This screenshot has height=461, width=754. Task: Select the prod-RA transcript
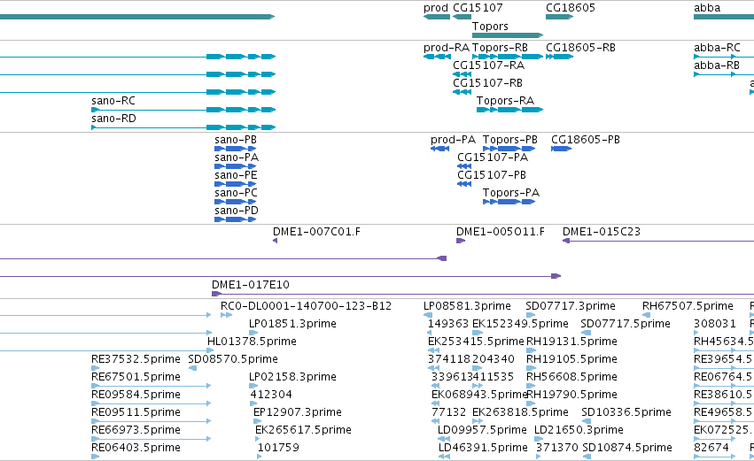pos(437,57)
